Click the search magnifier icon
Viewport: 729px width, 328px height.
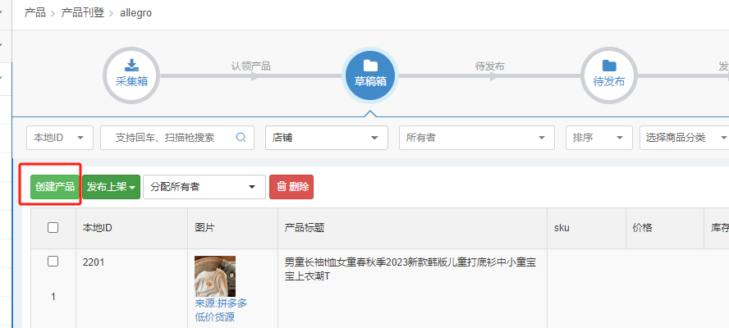[241, 138]
